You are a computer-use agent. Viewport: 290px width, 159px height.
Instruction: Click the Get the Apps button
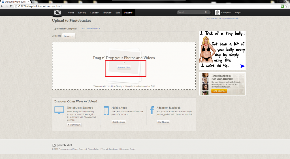(119, 122)
